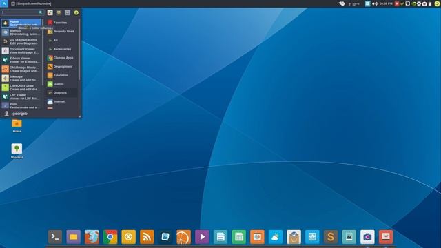The image size is (441, 248).
Task: Launch Blender from the application list
Action: [x=21, y=32]
